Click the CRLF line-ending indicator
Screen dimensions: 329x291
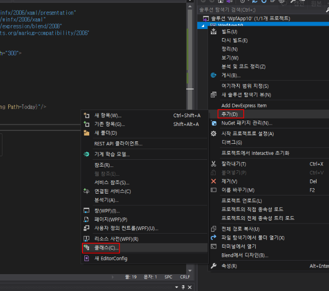point(185,277)
